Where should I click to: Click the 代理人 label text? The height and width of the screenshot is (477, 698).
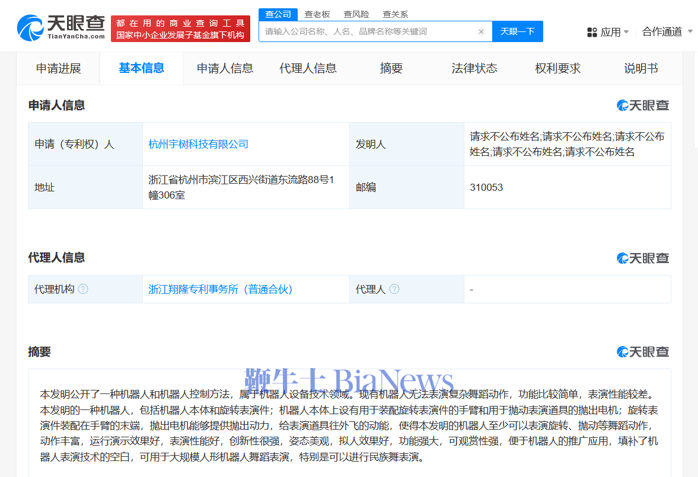pyautogui.click(x=371, y=289)
